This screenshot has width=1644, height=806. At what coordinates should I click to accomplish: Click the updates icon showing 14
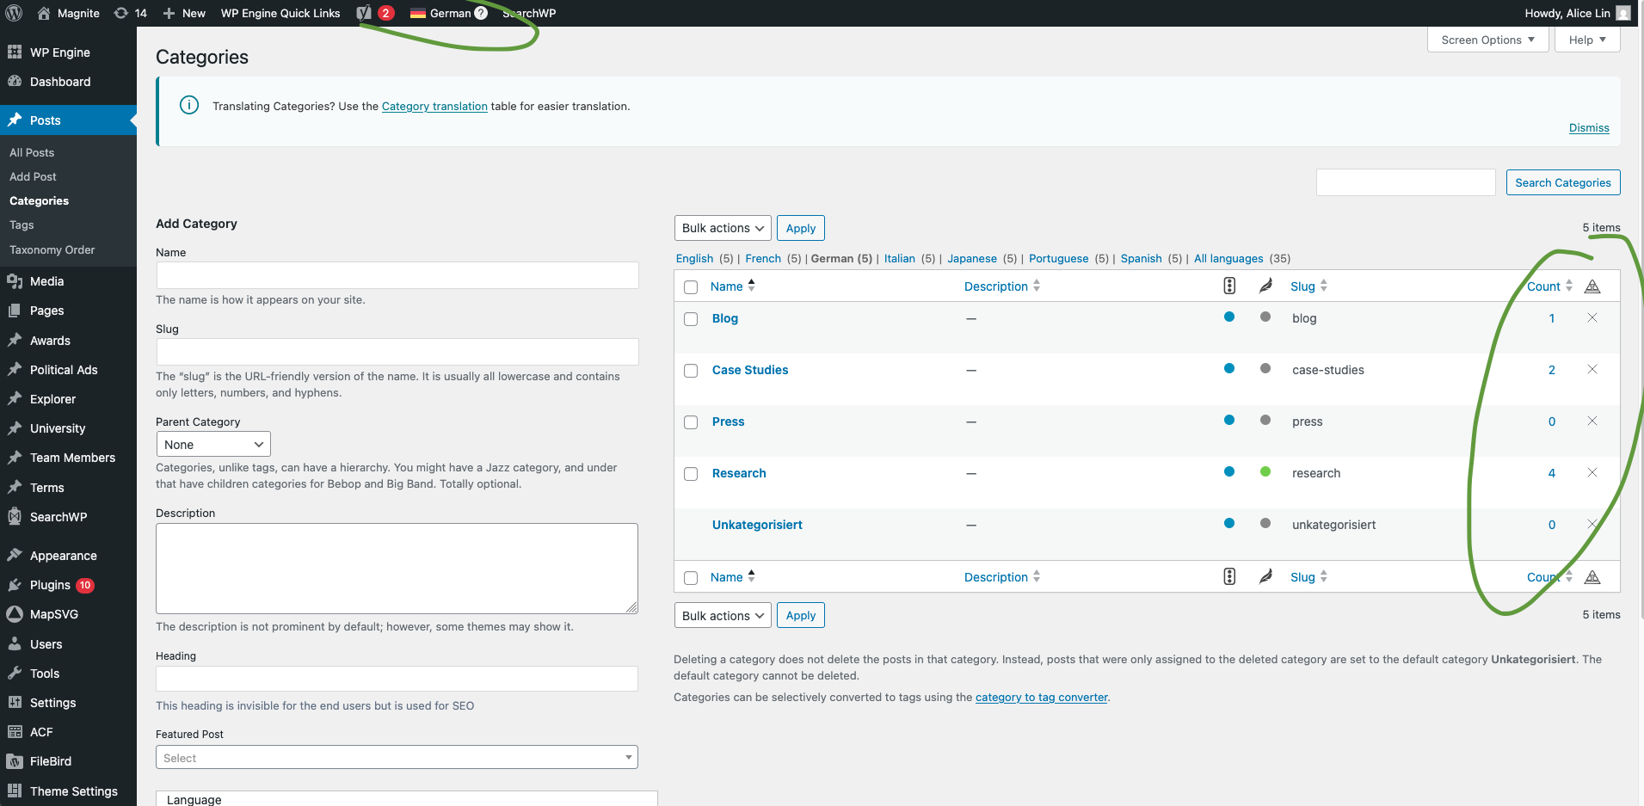(130, 13)
